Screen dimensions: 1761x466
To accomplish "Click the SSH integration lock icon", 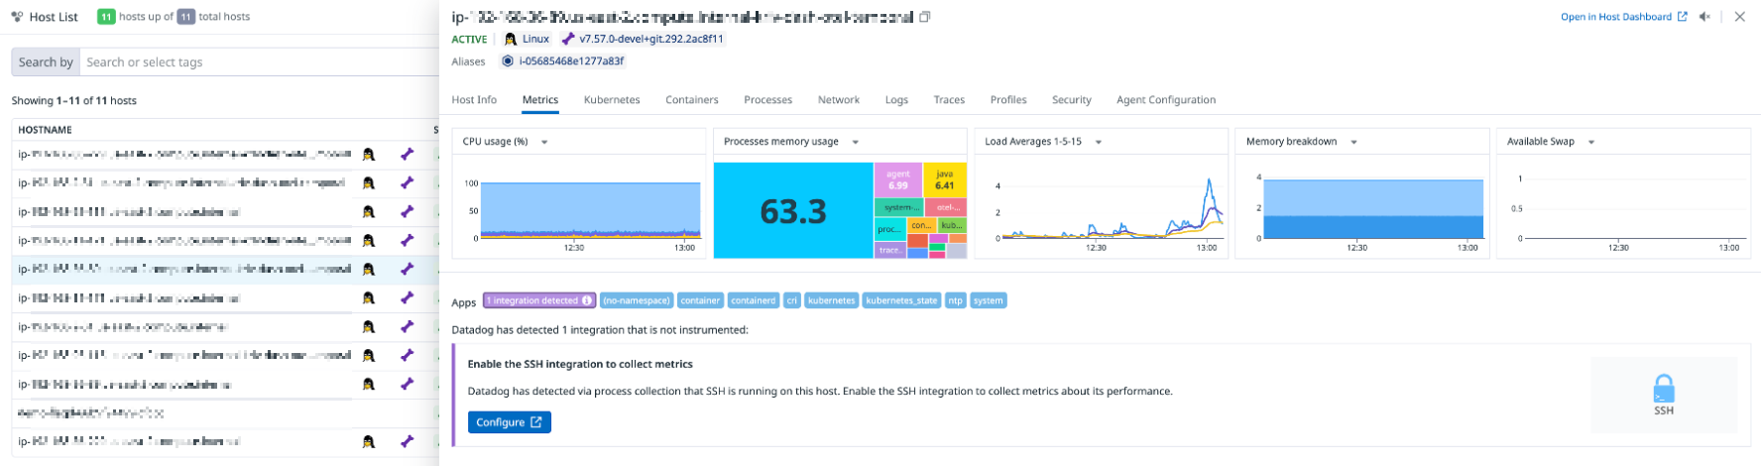I will [x=1664, y=388].
